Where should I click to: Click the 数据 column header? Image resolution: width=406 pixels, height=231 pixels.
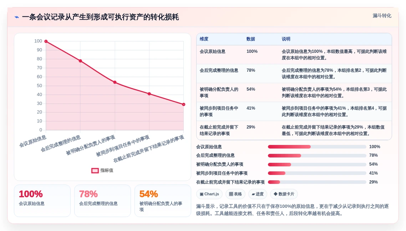pos(251,39)
